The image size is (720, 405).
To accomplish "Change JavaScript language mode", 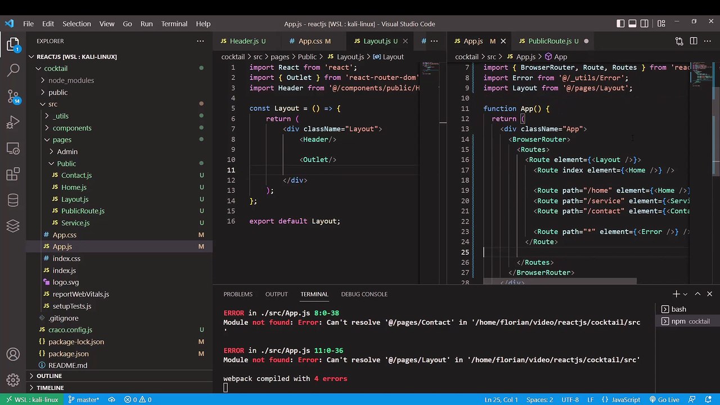I will [x=625, y=399].
